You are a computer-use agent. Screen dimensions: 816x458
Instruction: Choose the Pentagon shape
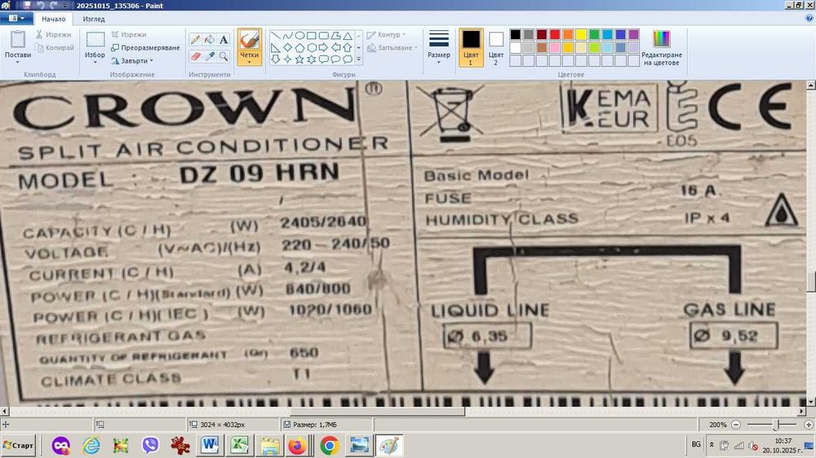299,48
